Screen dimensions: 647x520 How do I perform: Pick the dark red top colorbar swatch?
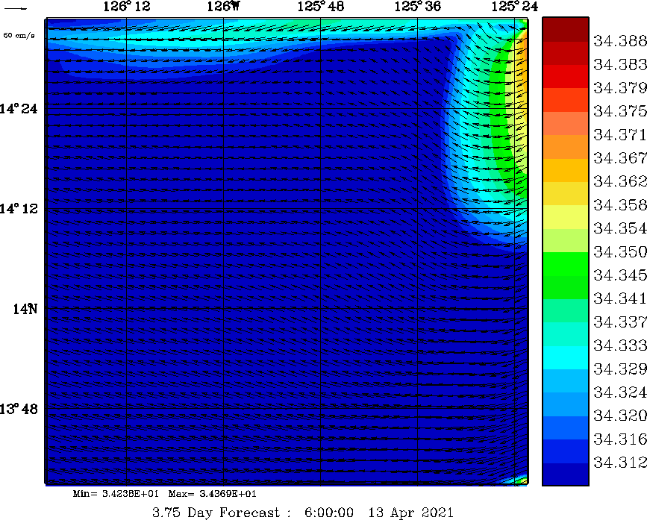tap(566, 29)
